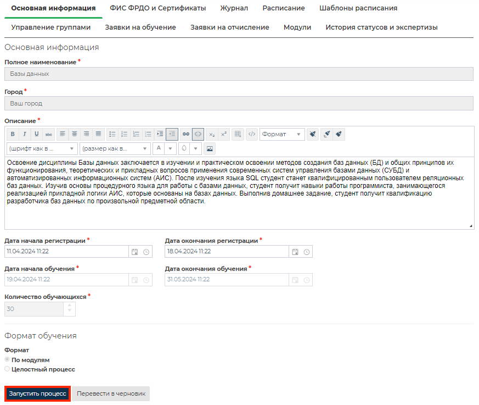This screenshot has height=405, width=479.
Task: Insert a bulleted list
Action: pyautogui.click(x=112, y=134)
